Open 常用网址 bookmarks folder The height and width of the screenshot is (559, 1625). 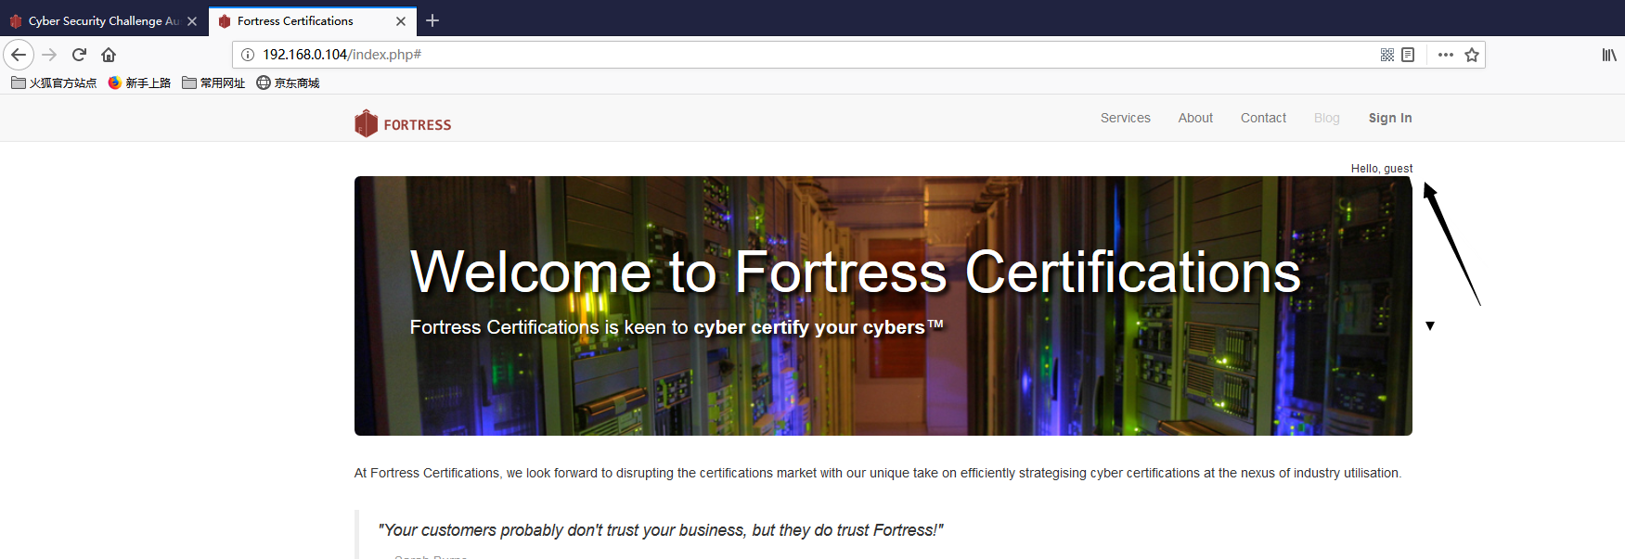(213, 83)
